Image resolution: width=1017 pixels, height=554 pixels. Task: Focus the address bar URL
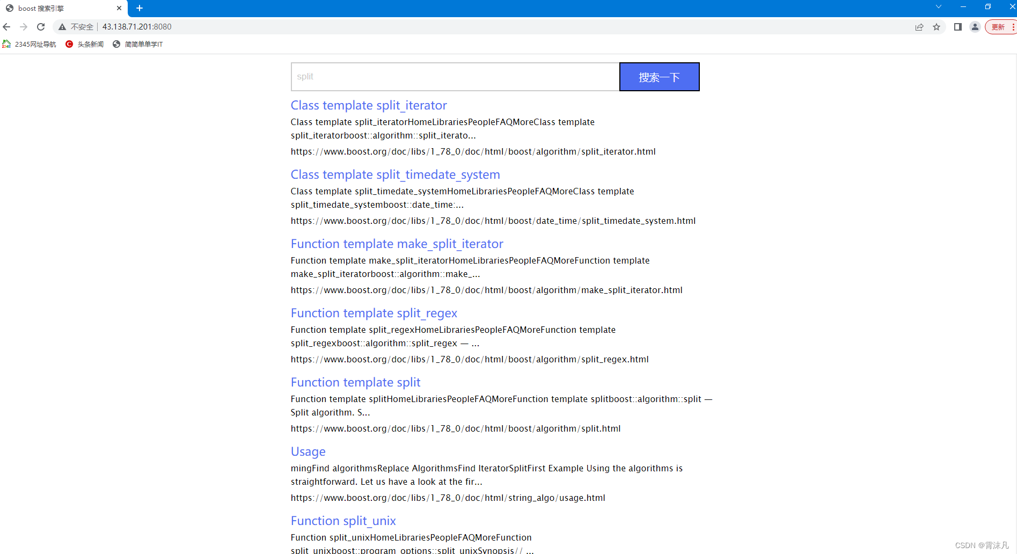tap(137, 27)
